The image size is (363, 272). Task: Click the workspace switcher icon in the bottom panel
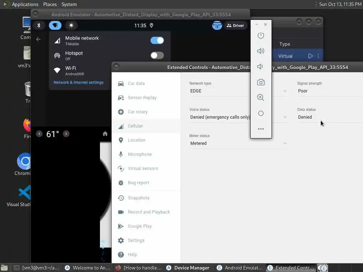click(323, 268)
